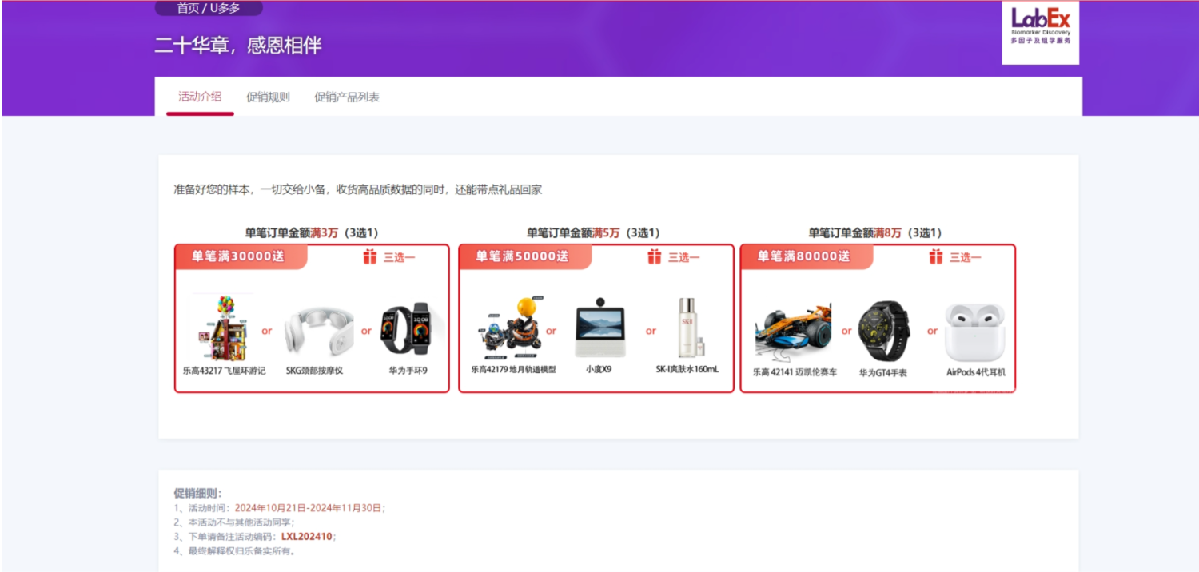Click gift icon in 单笔满30000送 card
1199x572 pixels.
[369, 256]
